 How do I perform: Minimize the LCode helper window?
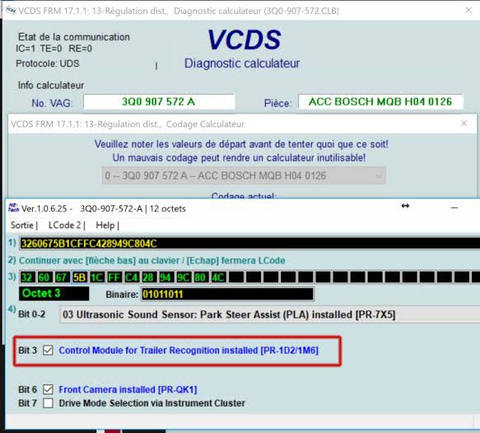(x=454, y=207)
